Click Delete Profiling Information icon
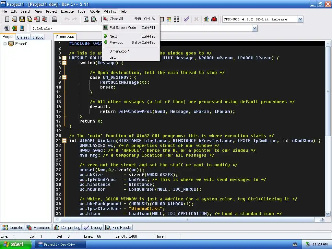This screenshot has width=332, height=249. point(214,19)
